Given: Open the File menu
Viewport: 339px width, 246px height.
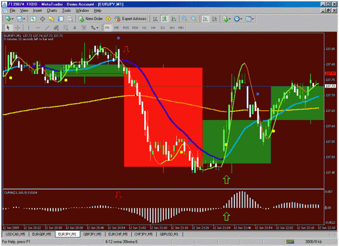Looking at the screenshot, I should (12, 10).
